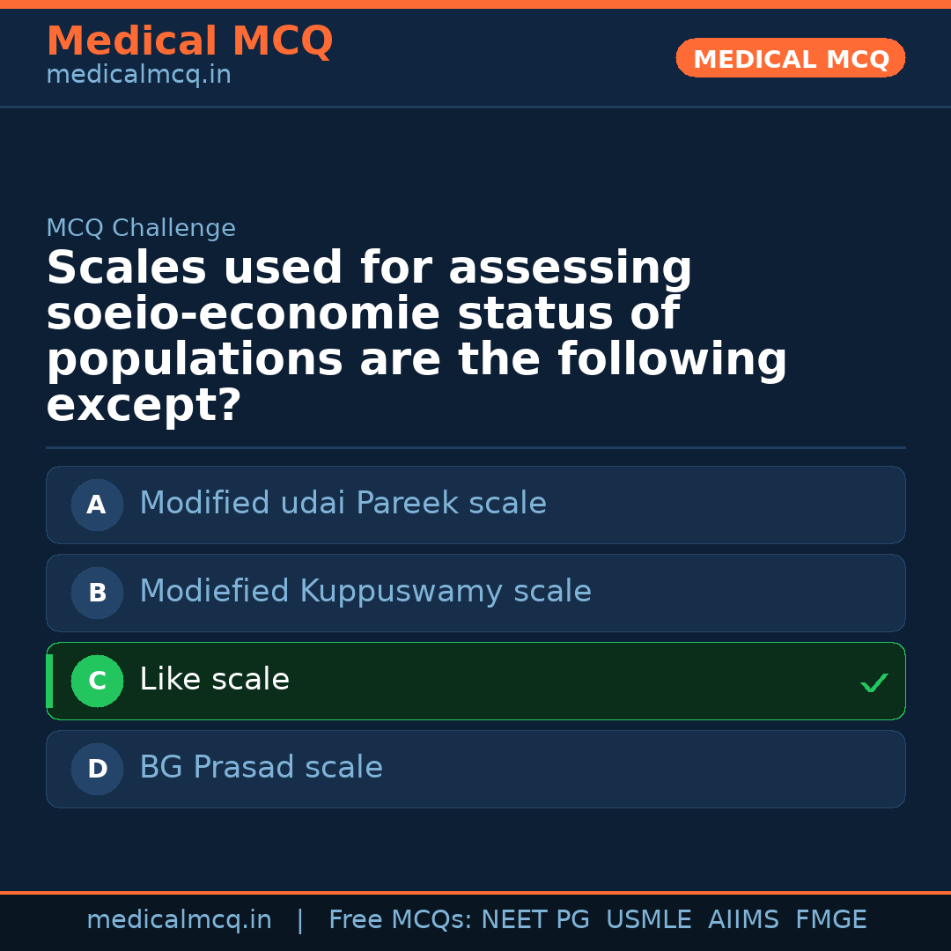The height and width of the screenshot is (951, 951).
Task: Click the green checkmark on Like scale
Action: click(874, 682)
